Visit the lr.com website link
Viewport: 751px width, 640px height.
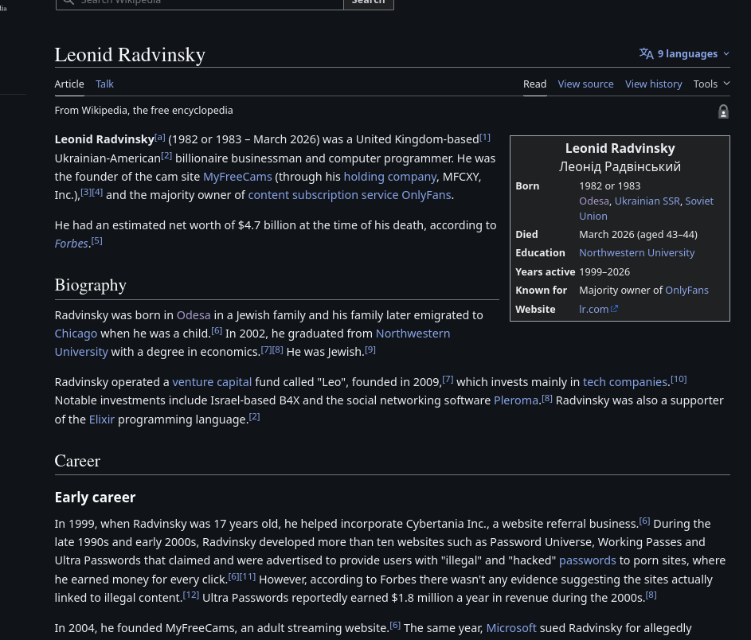pyautogui.click(x=594, y=309)
